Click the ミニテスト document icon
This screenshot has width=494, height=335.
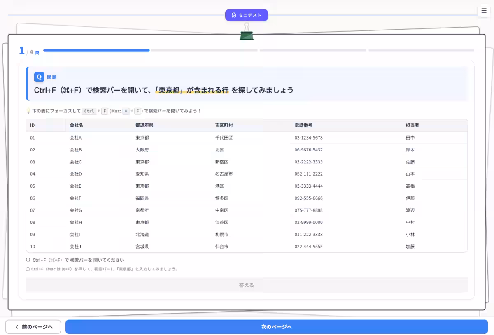[x=234, y=15]
